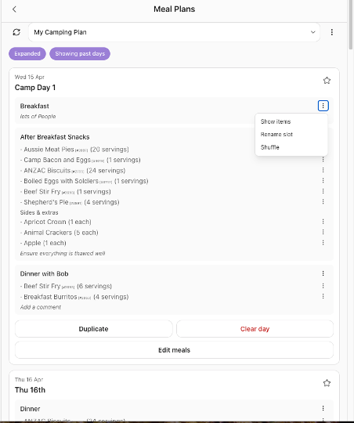Open the My Camping Plan dropdown
The image size is (354, 423).
point(175,32)
